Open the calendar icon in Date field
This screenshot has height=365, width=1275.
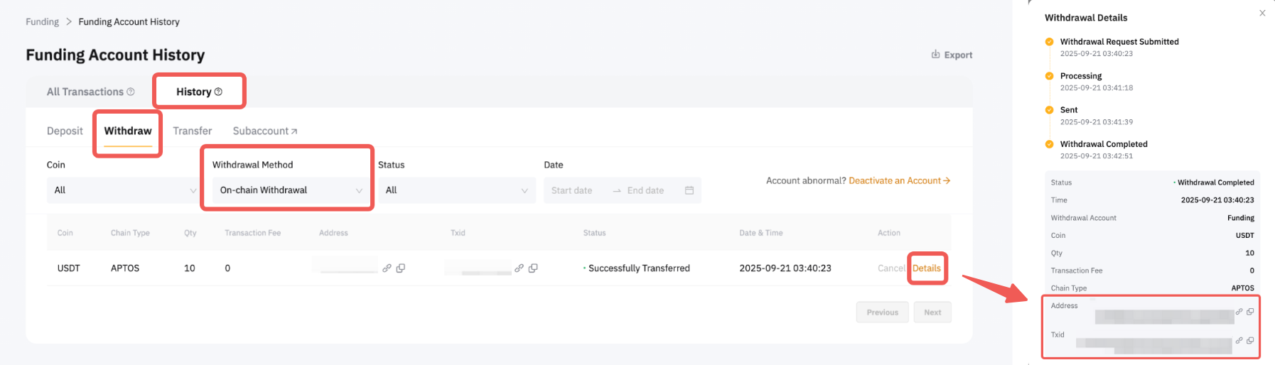pos(689,190)
